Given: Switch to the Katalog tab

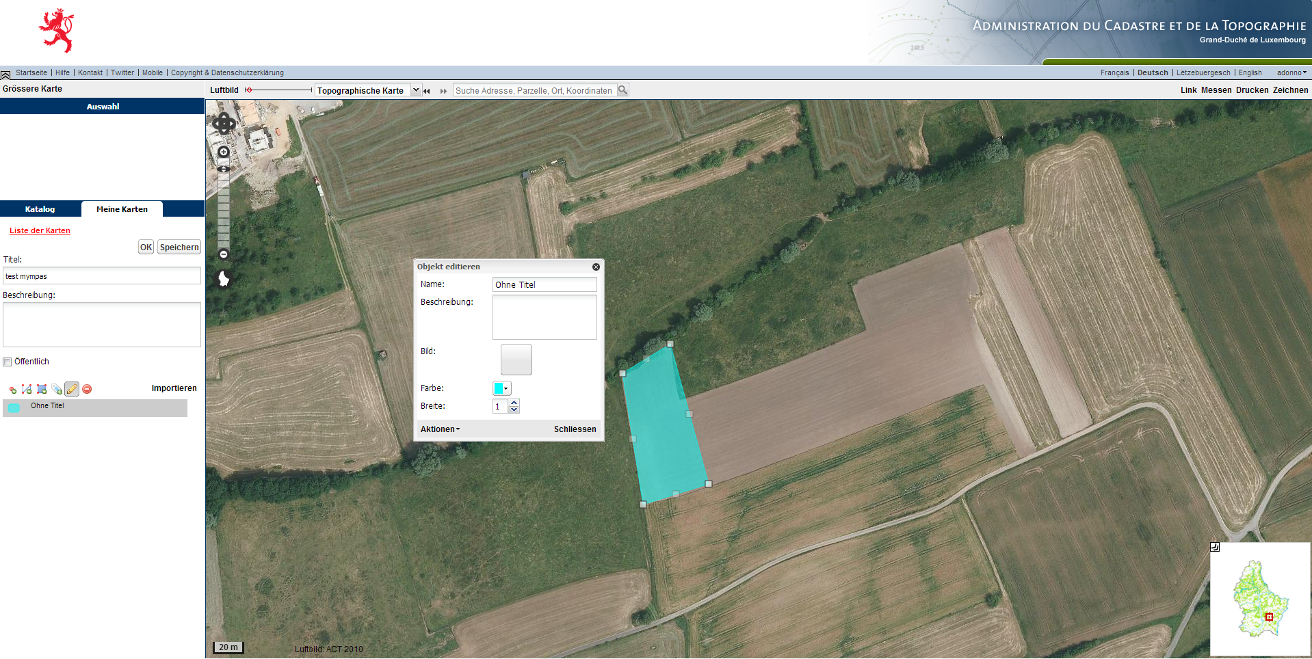Looking at the screenshot, I should click(40, 209).
